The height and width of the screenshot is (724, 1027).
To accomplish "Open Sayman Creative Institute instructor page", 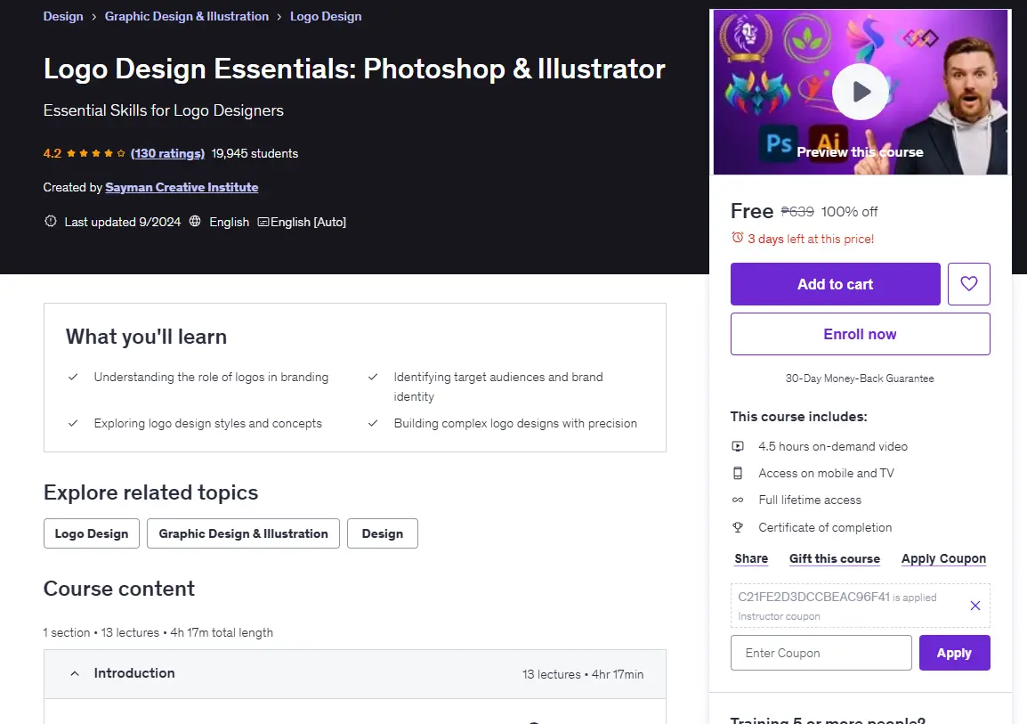I will [182, 187].
